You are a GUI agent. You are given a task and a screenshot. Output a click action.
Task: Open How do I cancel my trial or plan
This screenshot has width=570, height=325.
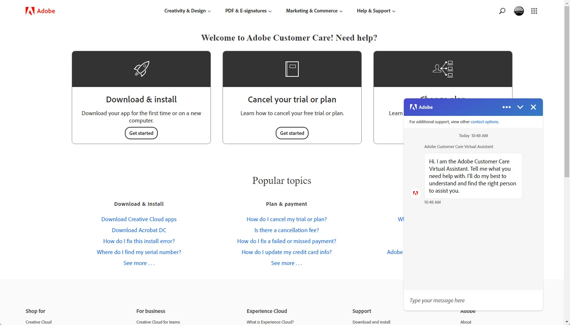287,219
